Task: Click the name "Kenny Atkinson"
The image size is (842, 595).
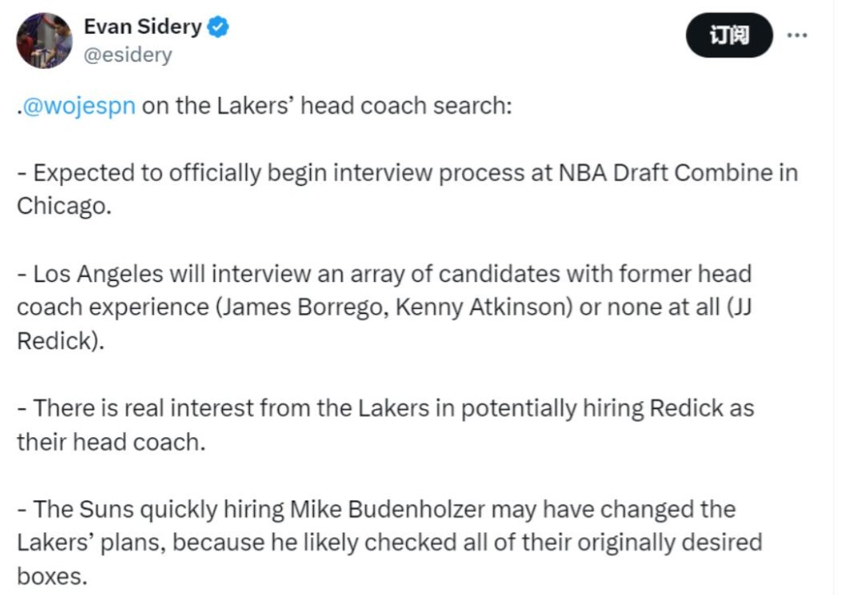Action: (465, 307)
